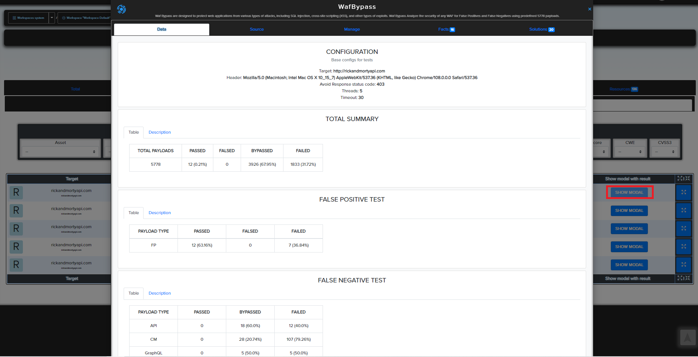This screenshot has width=698, height=357.
Task: Show Description tab under False Negative Test
Action: point(159,293)
